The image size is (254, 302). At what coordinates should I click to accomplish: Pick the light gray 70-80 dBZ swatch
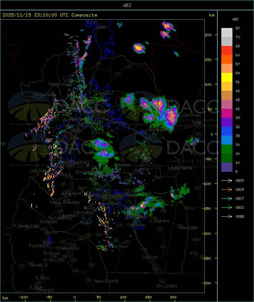[x=227, y=33]
